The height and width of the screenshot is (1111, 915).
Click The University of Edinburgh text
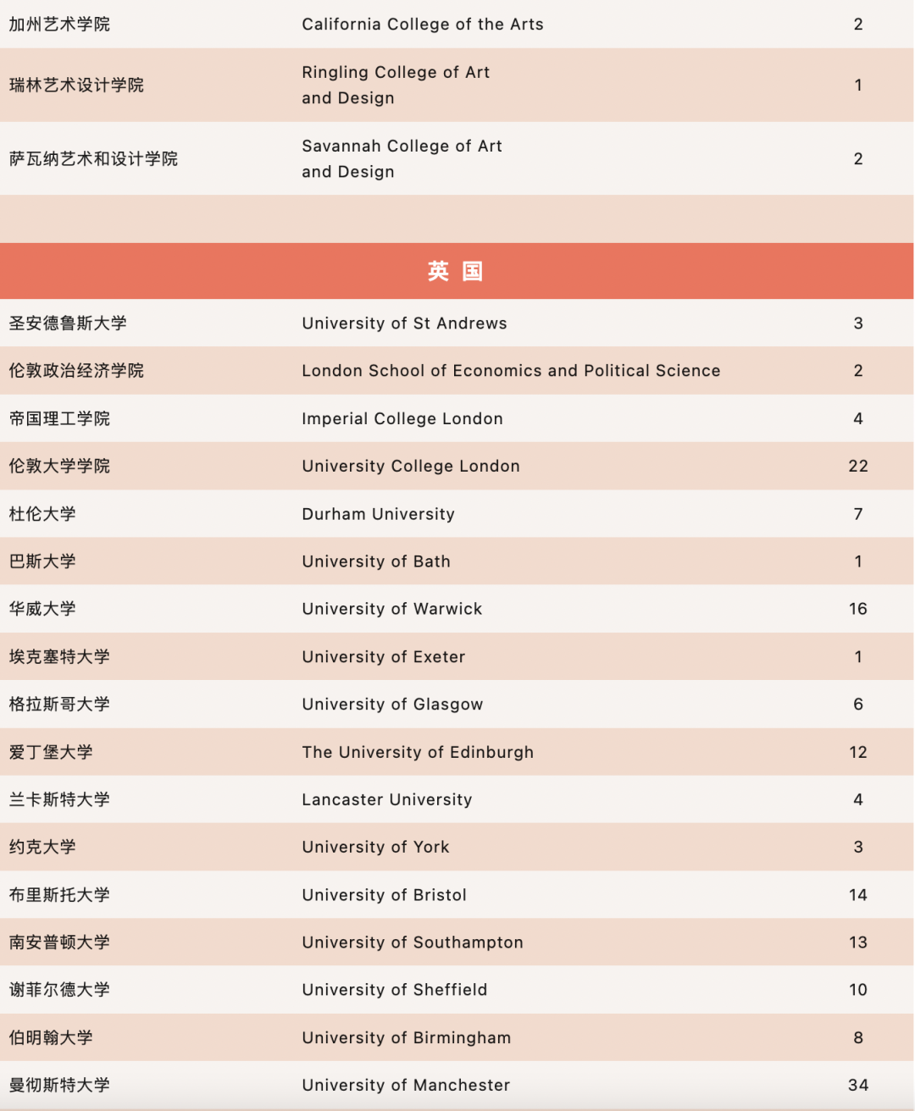click(x=418, y=753)
